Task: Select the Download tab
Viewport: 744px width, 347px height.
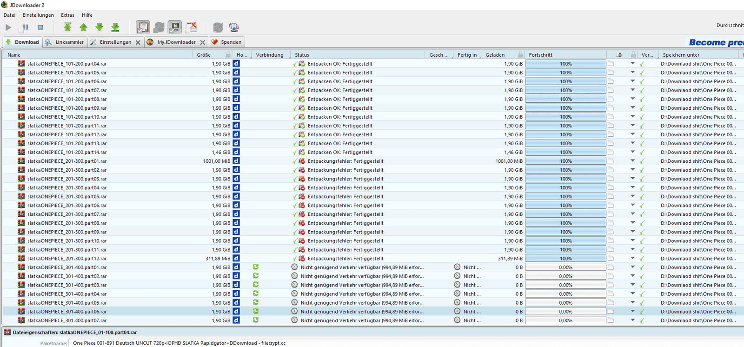Action: tap(22, 42)
